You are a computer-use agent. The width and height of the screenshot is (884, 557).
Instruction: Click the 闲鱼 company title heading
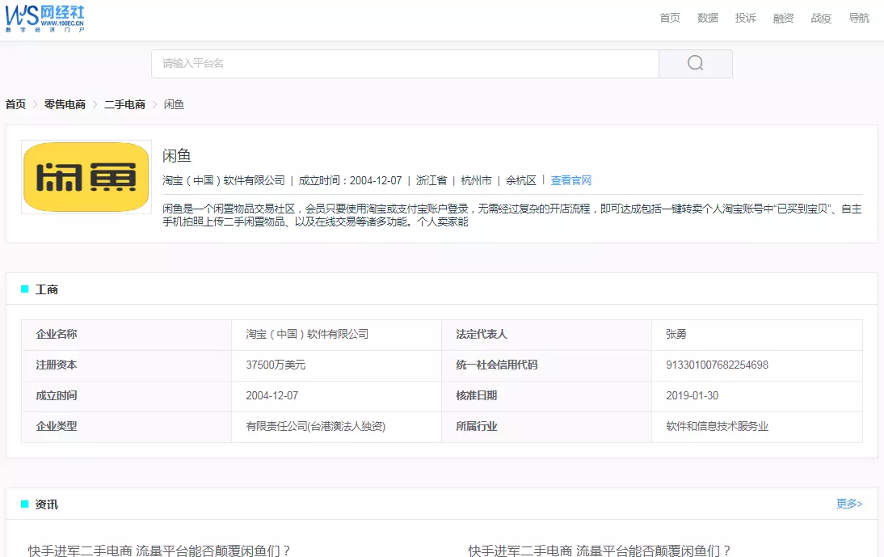[176, 155]
